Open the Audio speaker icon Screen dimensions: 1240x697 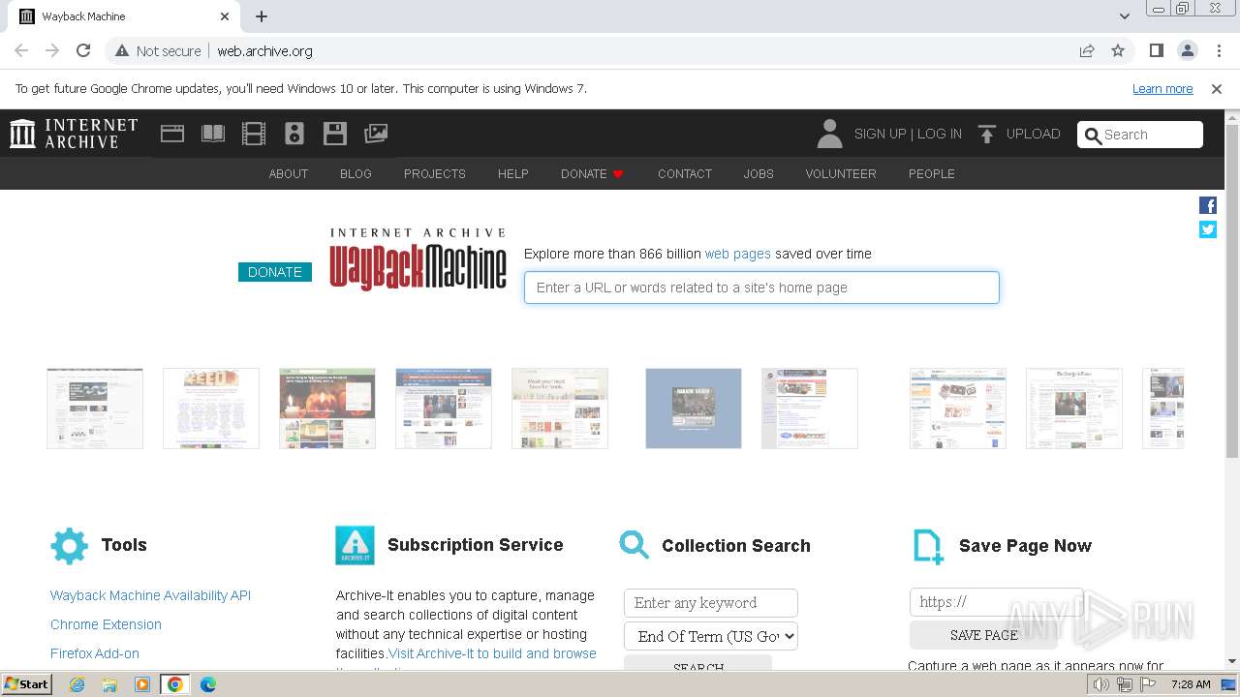click(294, 134)
